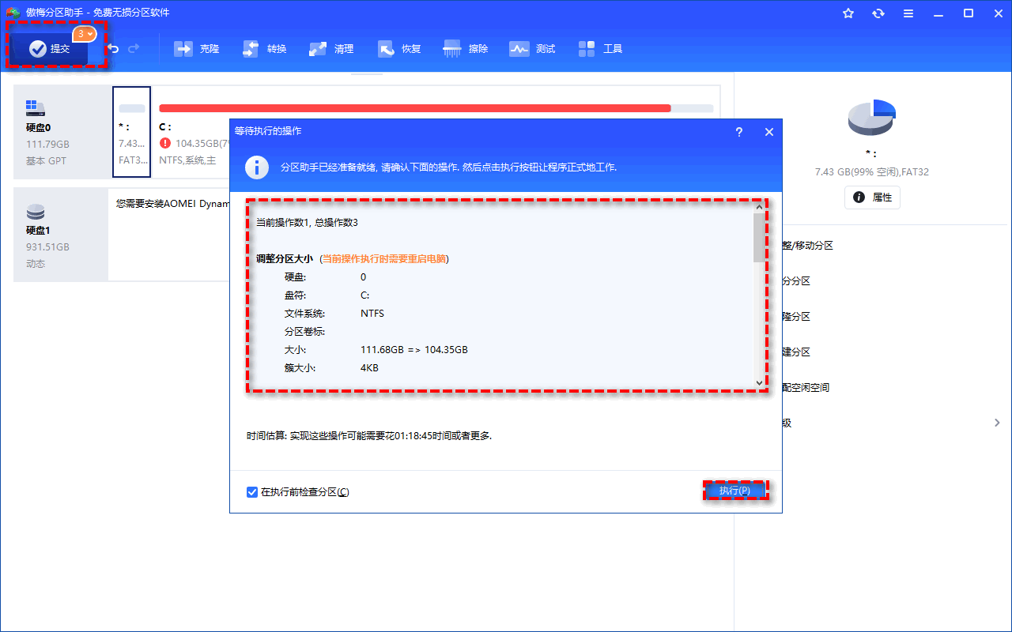Run the 测试 (Test) tool
The height and width of the screenshot is (632, 1012).
pos(532,48)
